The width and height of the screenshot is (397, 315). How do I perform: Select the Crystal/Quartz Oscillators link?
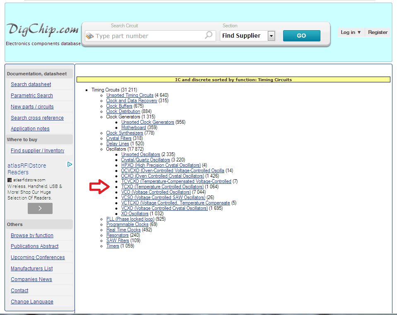point(145,160)
